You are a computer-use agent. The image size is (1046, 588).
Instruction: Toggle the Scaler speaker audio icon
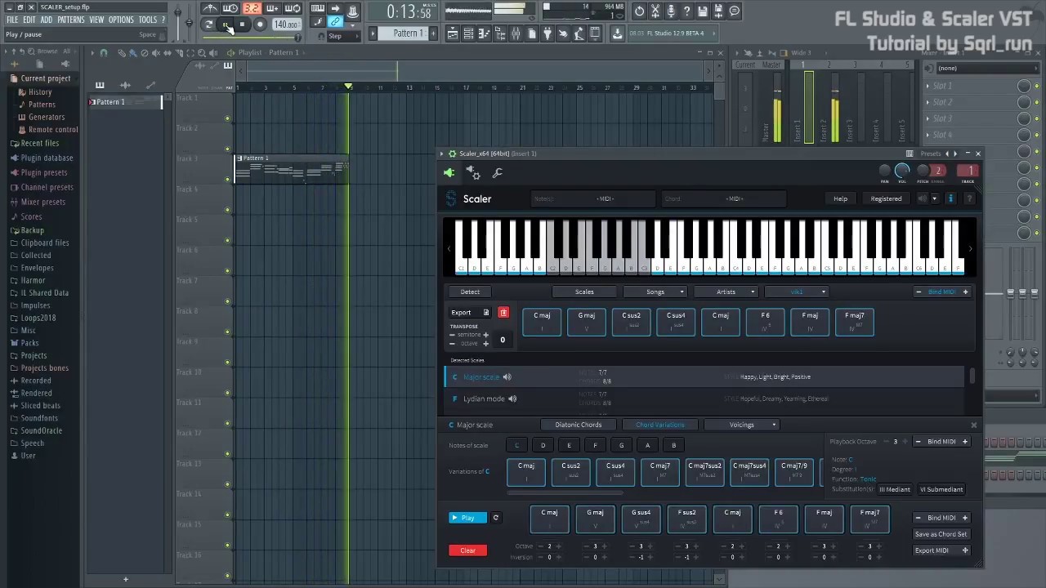click(923, 198)
